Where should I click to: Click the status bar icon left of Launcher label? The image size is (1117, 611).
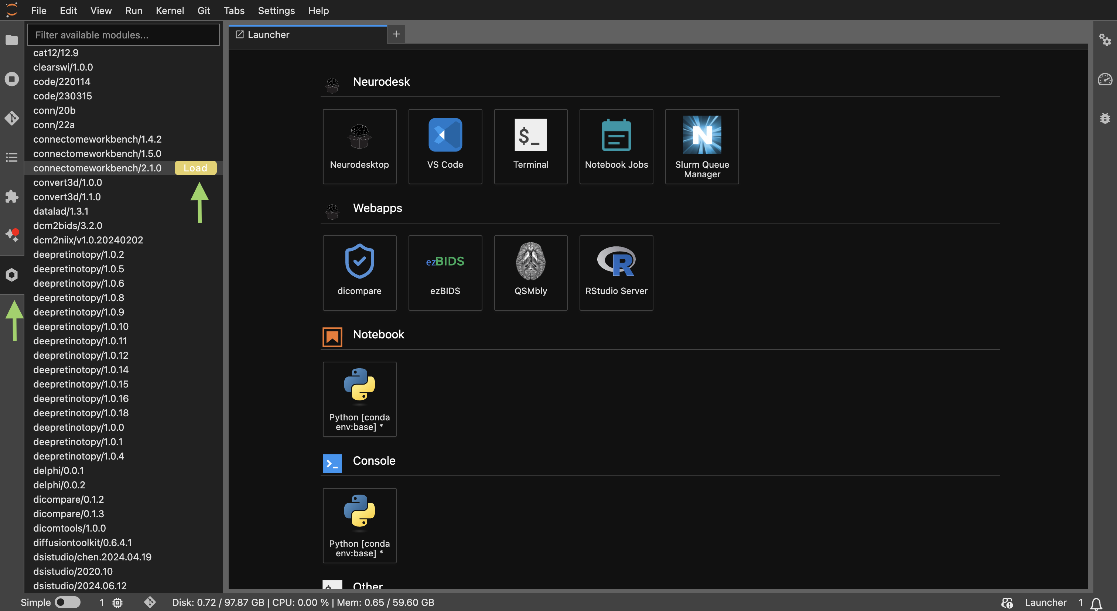coord(1007,603)
